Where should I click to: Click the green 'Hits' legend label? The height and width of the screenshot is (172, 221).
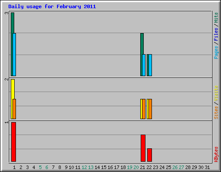coord(216,18)
